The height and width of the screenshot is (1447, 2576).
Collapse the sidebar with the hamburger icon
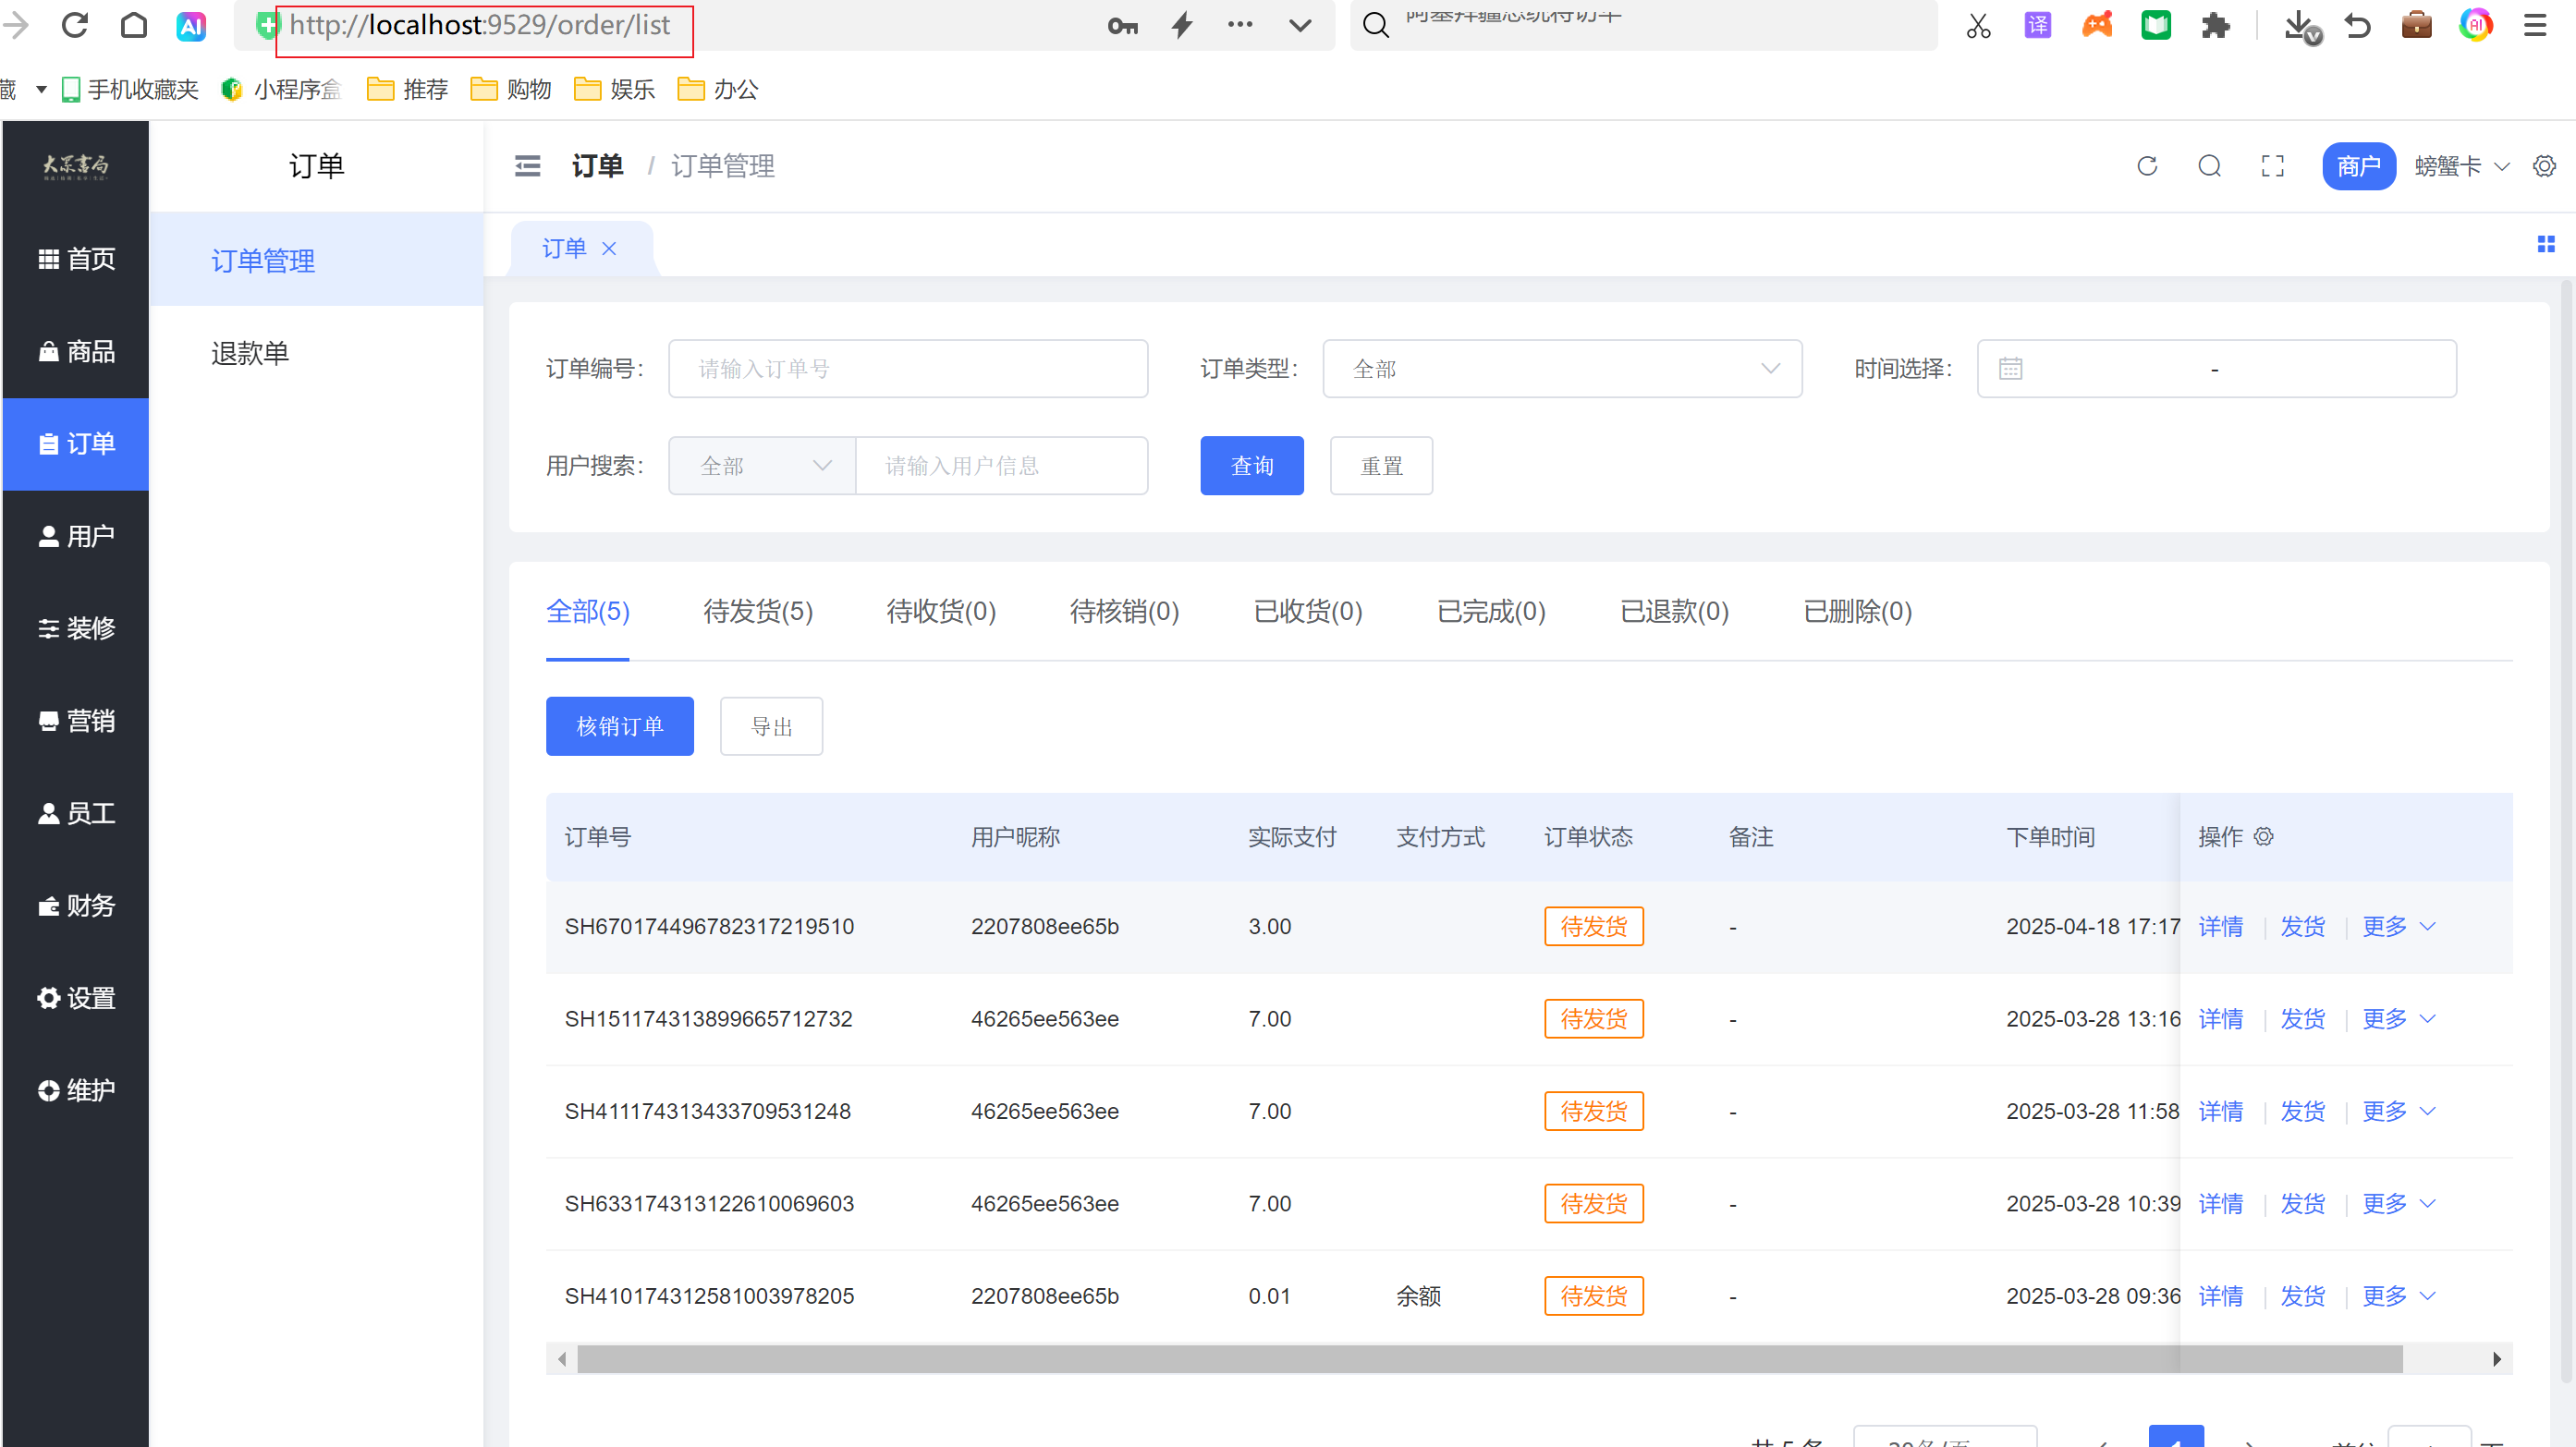[x=527, y=166]
